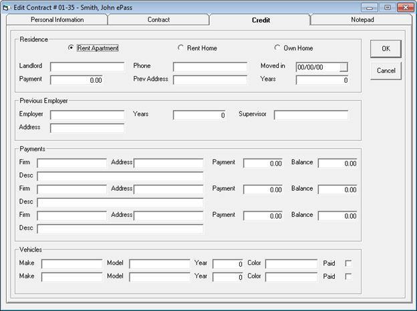This screenshot has width=417, height=311.
Task: Click the third Payments Address field
Action: point(168,216)
